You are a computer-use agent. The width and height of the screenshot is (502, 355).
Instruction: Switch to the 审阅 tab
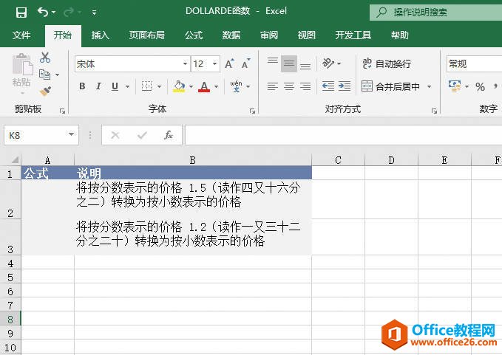[269, 35]
